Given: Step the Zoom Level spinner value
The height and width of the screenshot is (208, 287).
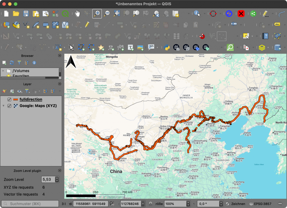Looking at the screenshot, I should (57, 179).
